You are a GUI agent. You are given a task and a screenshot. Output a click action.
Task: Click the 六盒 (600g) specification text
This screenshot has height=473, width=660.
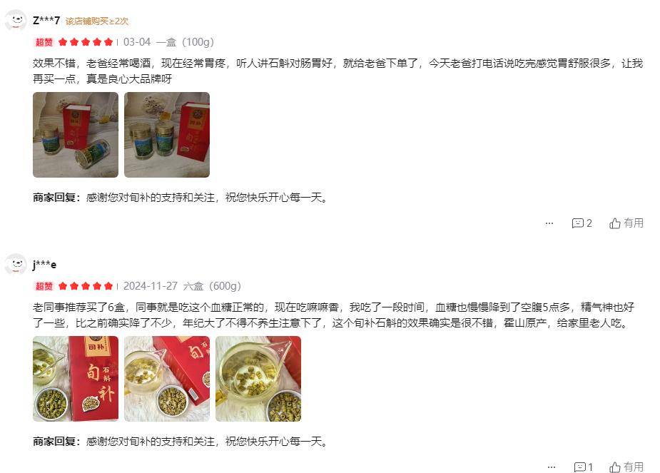(x=212, y=286)
